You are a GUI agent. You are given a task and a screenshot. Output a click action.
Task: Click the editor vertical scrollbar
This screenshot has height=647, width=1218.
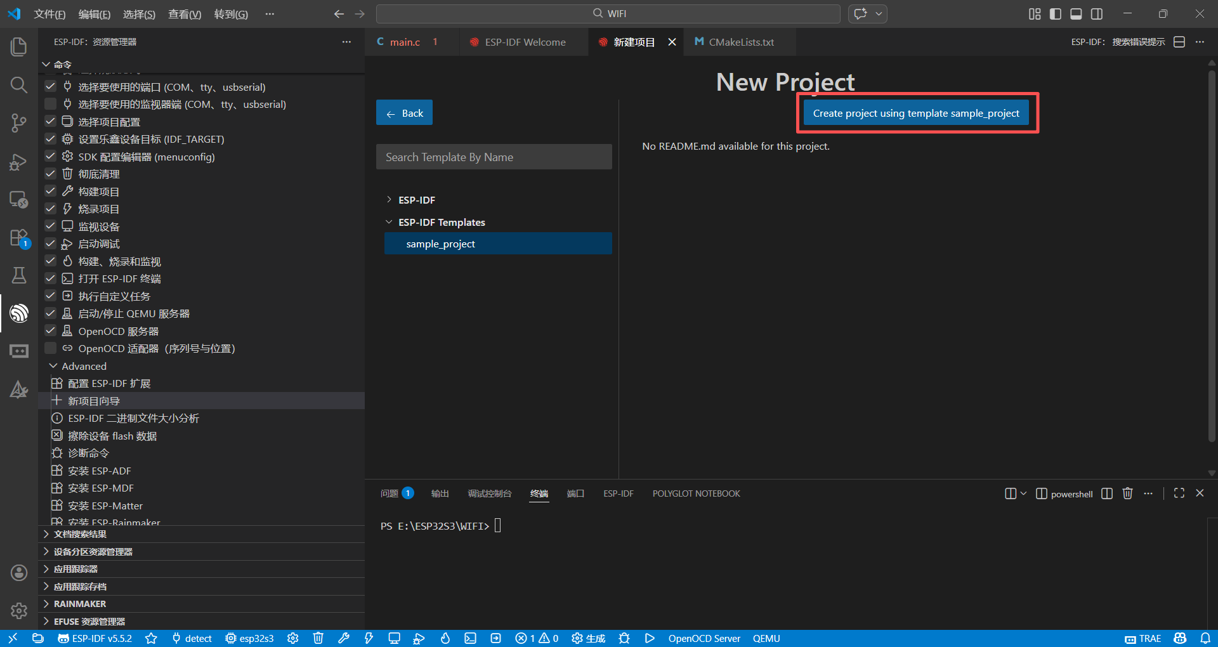pyautogui.click(x=1212, y=257)
